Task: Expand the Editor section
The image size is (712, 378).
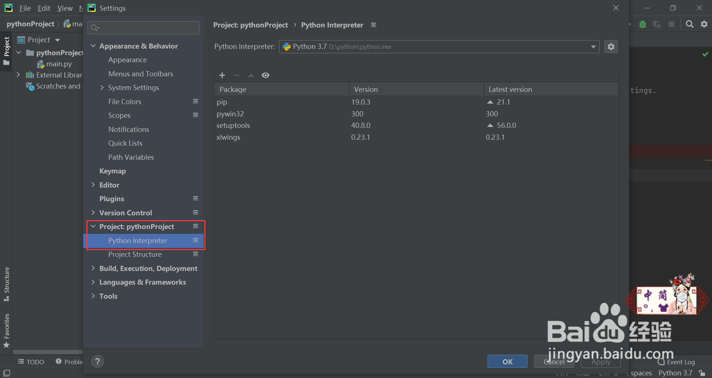Action: point(93,185)
